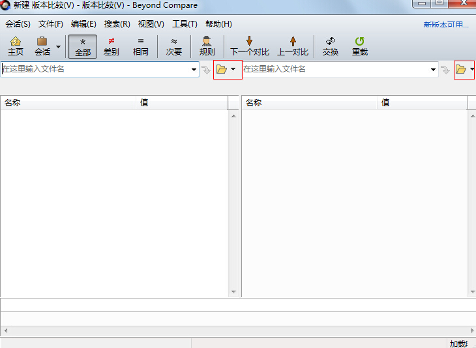This screenshot has height=348, width=476.
Task: Click the bottom horizontal scrollbar right arrow
Action: [472, 330]
